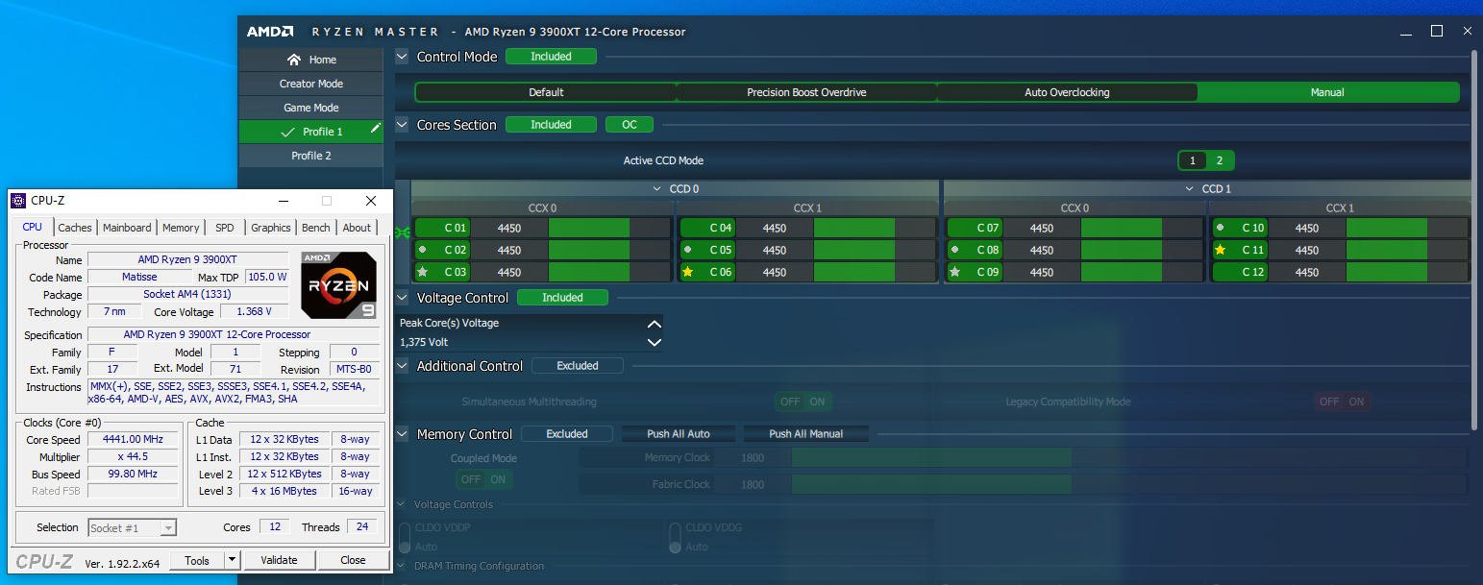Collapse the CCD 0 group
The height and width of the screenshot is (585, 1483).
tap(657, 189)
